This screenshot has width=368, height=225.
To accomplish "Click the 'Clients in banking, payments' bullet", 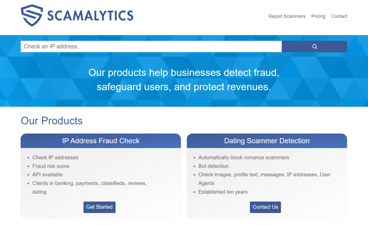I will pyautogui.click(x=89, y=183).
